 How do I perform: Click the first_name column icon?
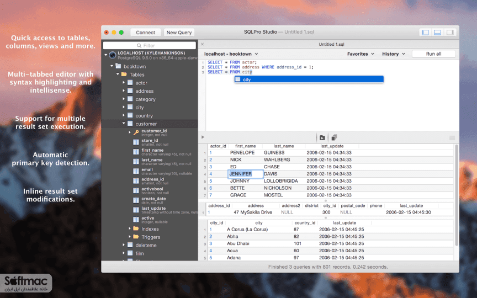(136, 152)
